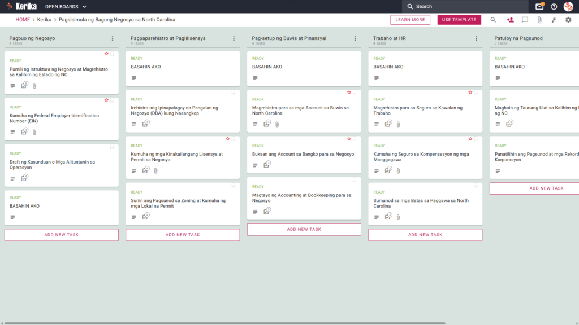Open Pagbuo ng Negosyo column options menu
579x325 pixels.
[113, 38]
